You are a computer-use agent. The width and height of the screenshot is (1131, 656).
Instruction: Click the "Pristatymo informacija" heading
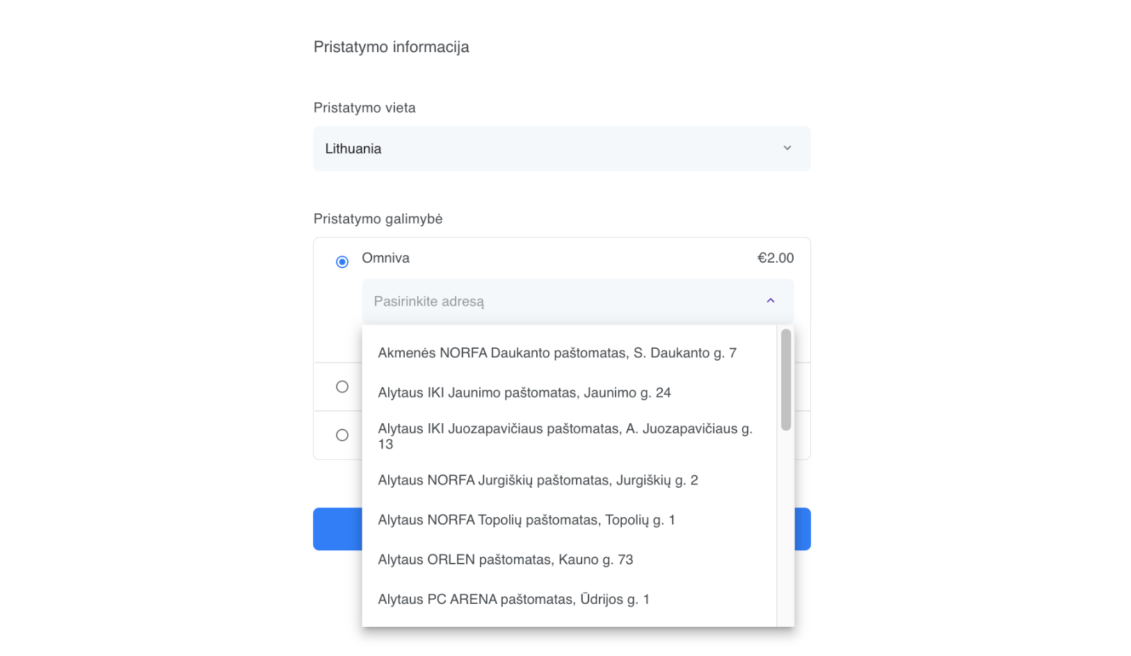392,47
